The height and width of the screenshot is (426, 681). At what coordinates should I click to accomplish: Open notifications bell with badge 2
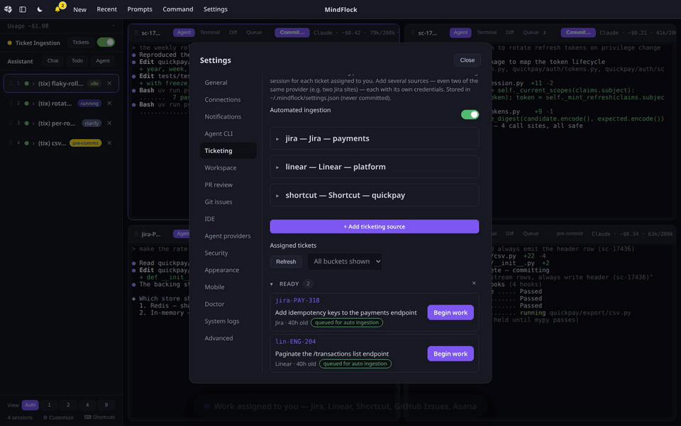[59, 9]
